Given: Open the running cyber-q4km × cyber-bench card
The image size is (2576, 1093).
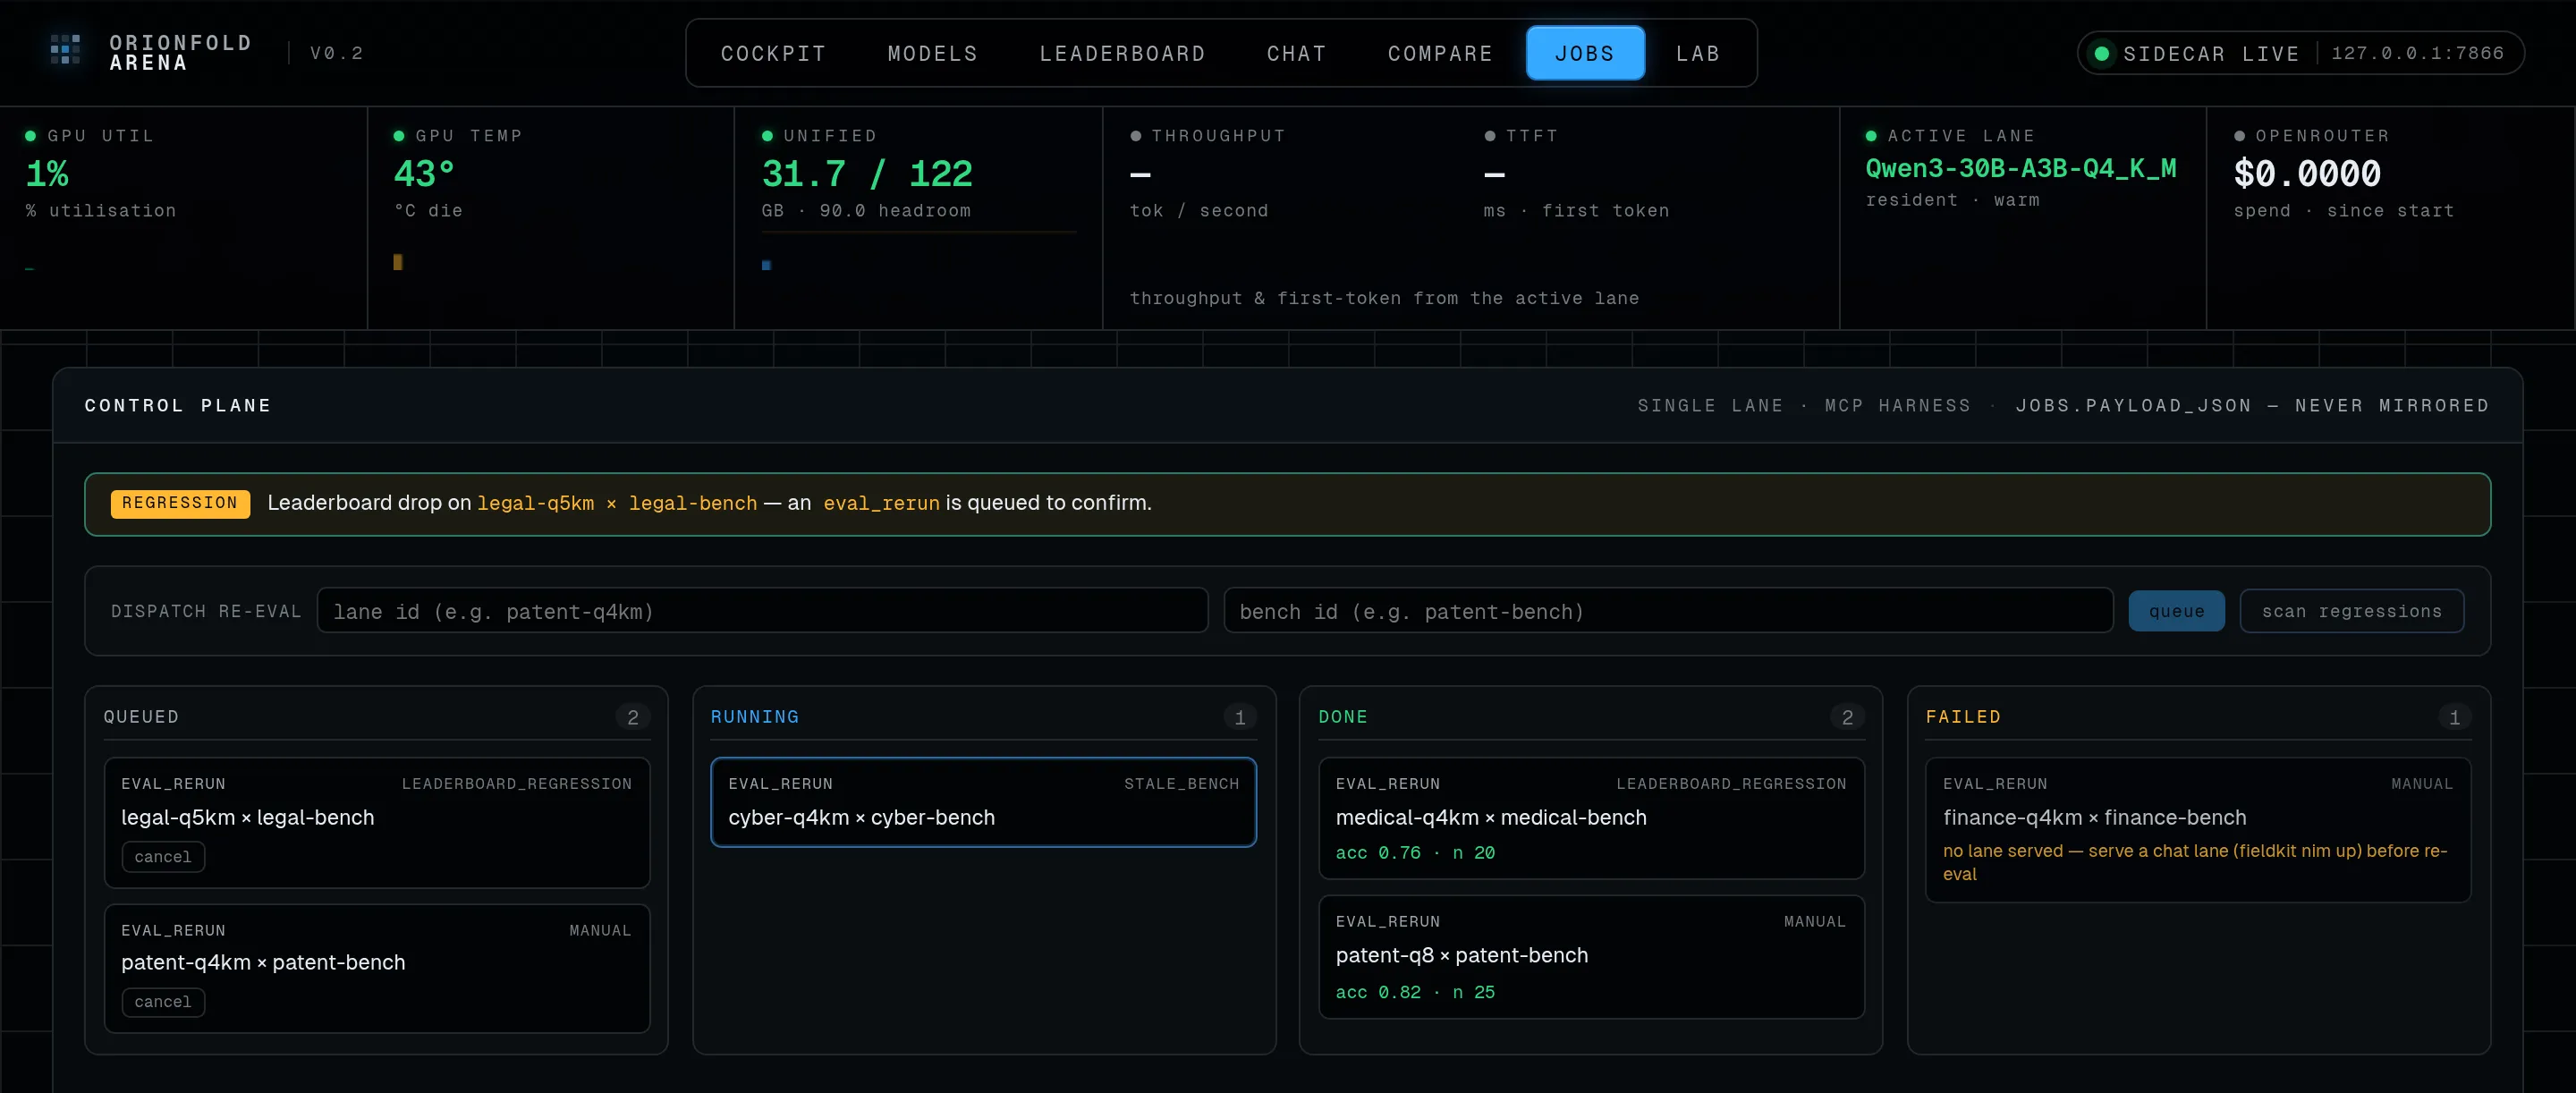Looking at the screenshot, I should [x=983, y=802].
